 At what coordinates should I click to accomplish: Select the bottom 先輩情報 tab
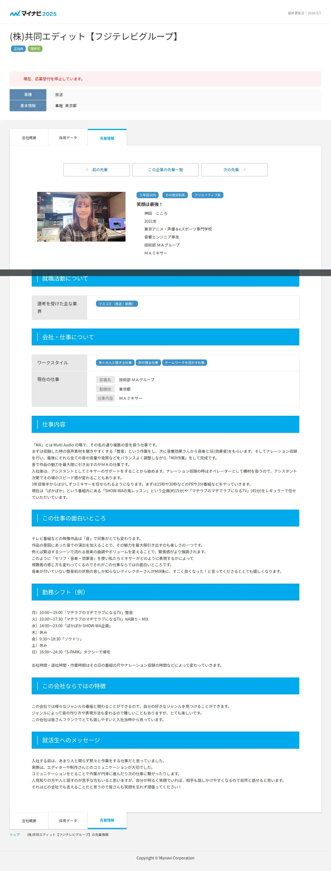(x=107, y=820)
